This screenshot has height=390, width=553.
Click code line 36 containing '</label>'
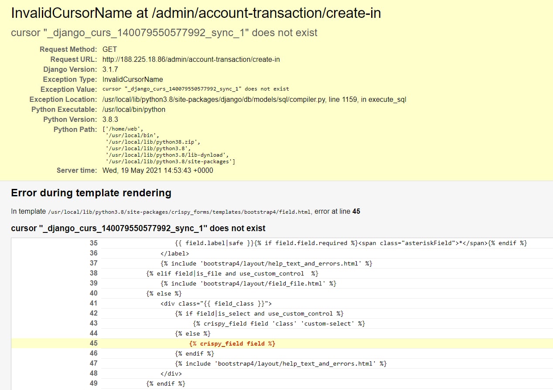click(174, 253)
